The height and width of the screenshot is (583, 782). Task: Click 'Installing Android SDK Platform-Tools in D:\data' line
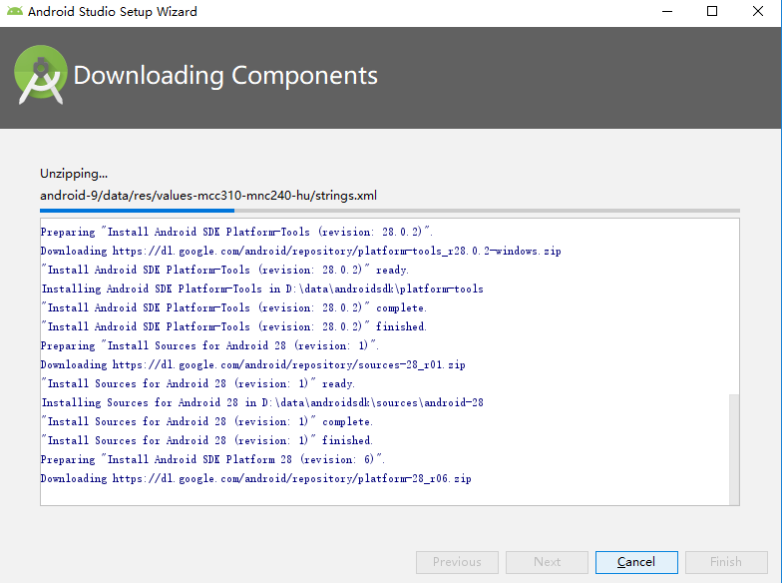262,289
